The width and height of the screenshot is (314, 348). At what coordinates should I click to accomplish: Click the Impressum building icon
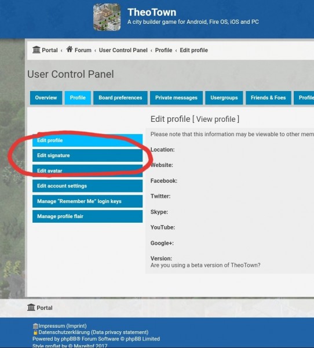click(x=35, y=326)
